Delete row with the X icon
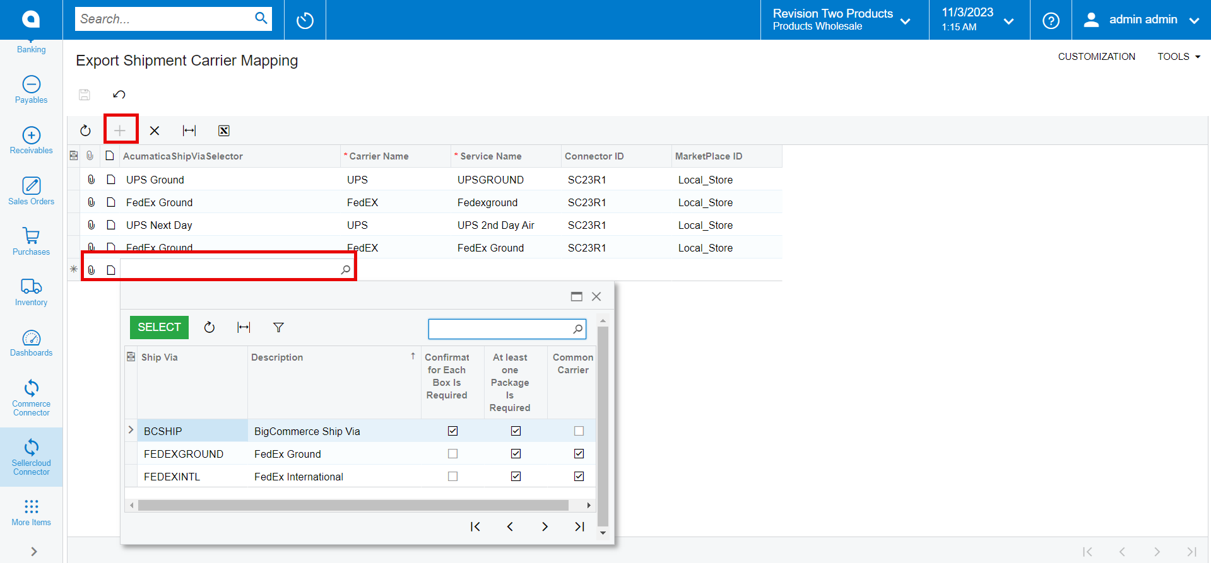Image resolution: width=1211 pixels, height=563 pixels. [x=154, y=131]
